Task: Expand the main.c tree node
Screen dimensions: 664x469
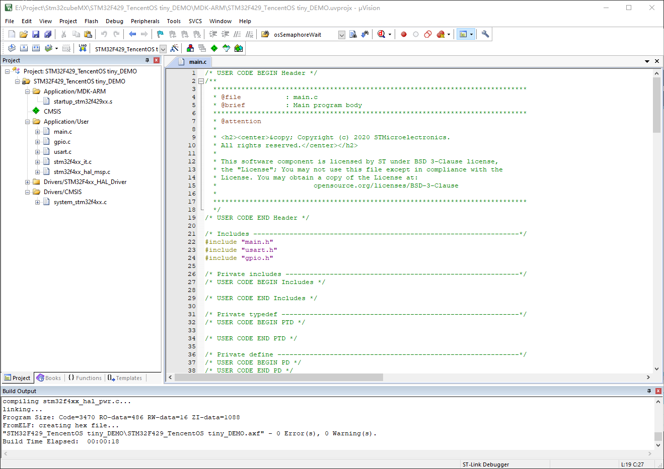Action: [x=38, y=132]
